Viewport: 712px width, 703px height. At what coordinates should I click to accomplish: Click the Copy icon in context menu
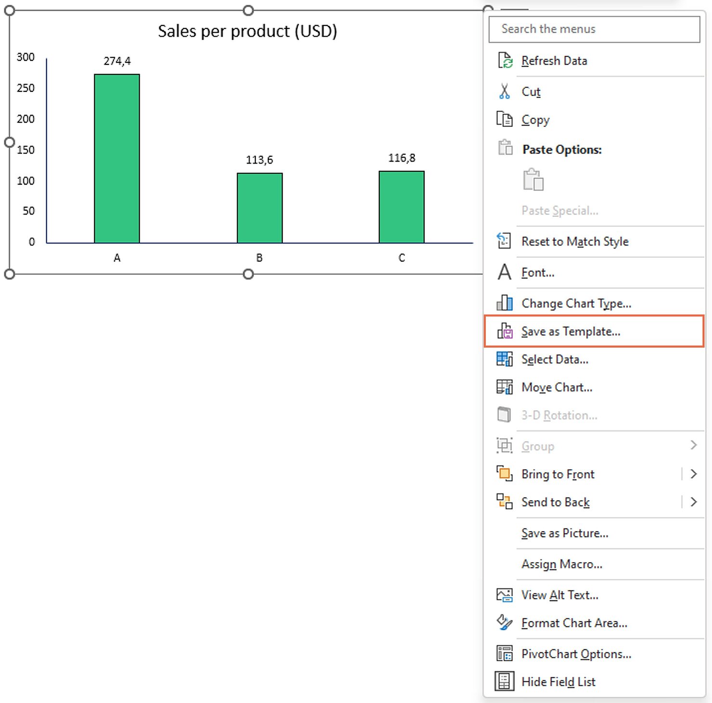pos(504,119)
